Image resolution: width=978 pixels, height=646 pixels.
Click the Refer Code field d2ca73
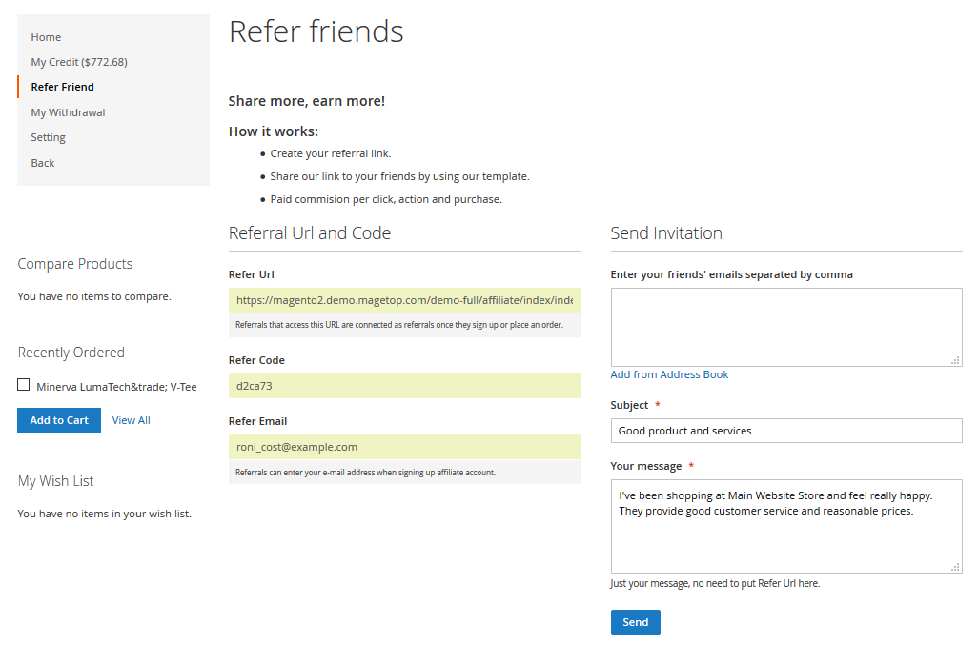click(404, 386)
